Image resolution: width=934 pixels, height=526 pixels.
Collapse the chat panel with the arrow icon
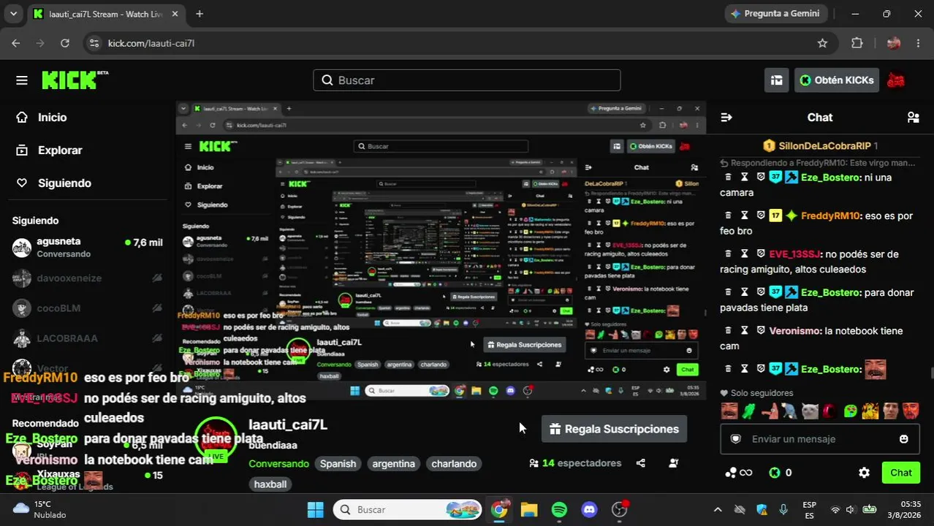[726, 117]
